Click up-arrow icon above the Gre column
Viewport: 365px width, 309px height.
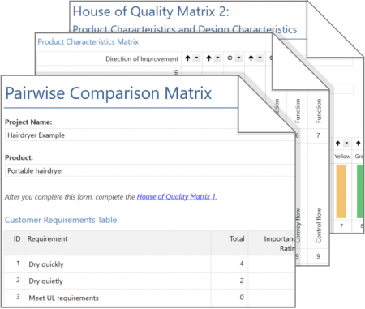click(x=359, y=144)
